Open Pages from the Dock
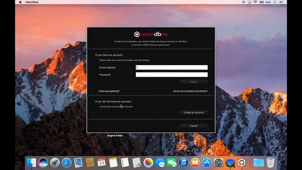 click(136, 162)
